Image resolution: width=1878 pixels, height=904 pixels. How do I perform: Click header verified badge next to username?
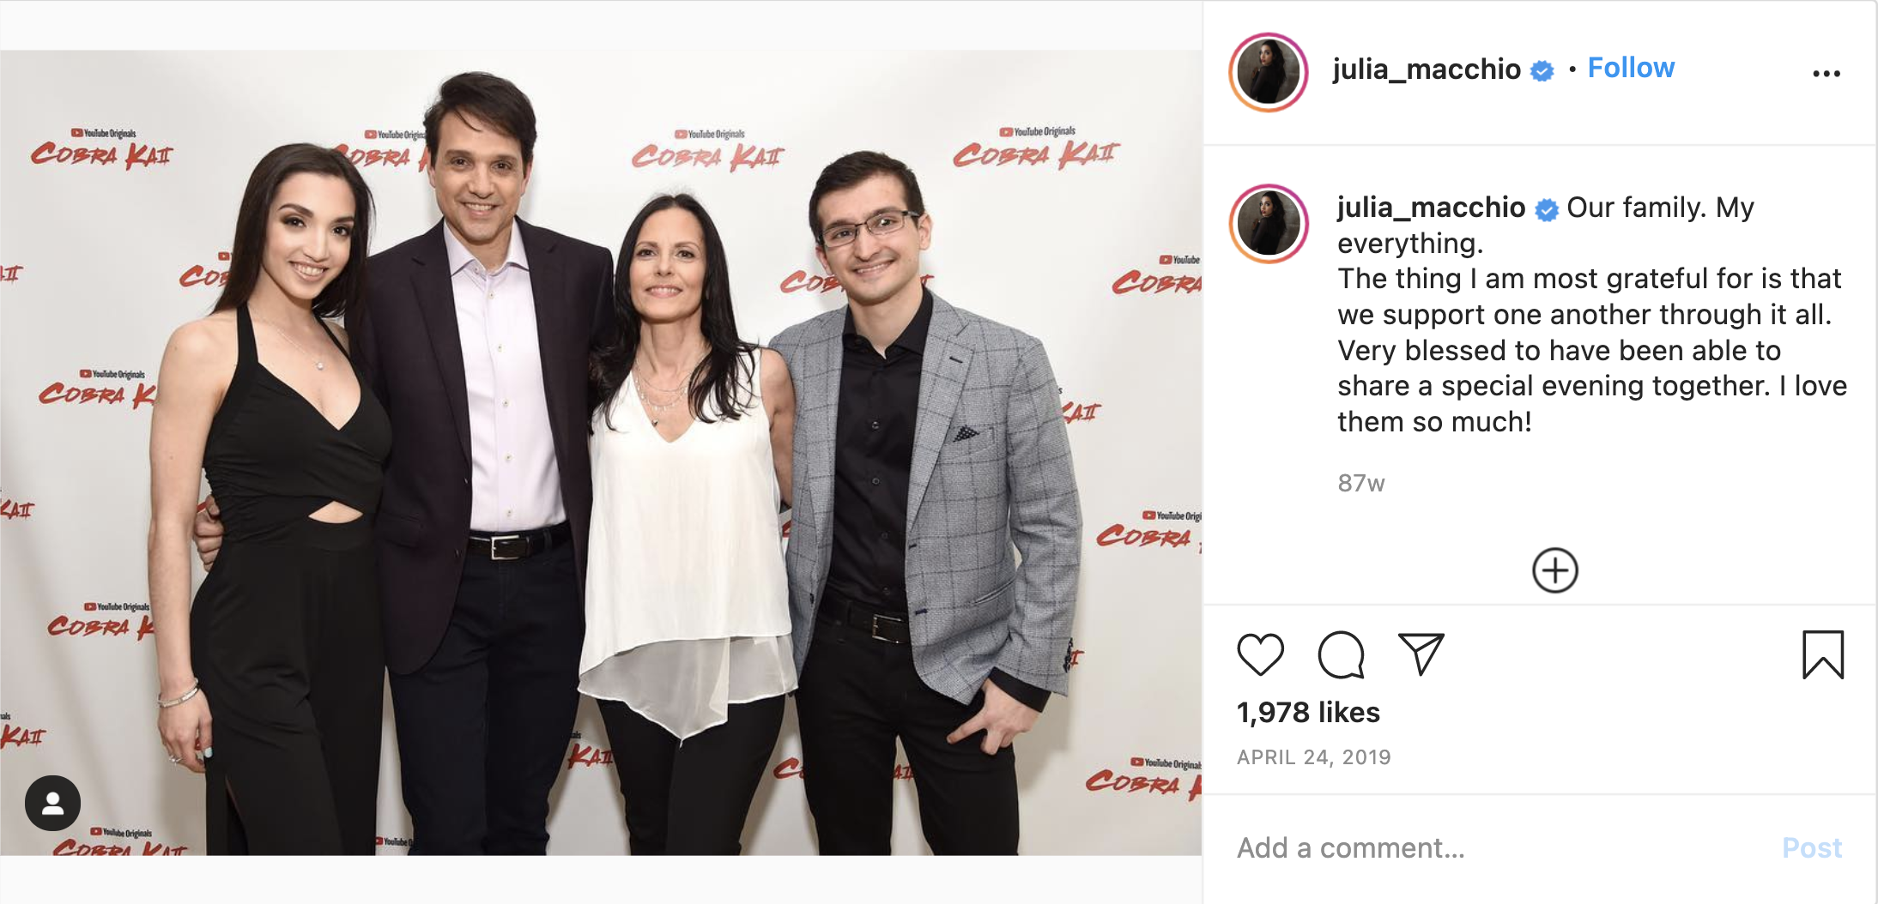coord(1542,70)
